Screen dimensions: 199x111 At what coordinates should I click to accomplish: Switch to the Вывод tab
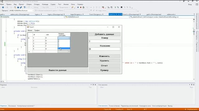(170, 106)
